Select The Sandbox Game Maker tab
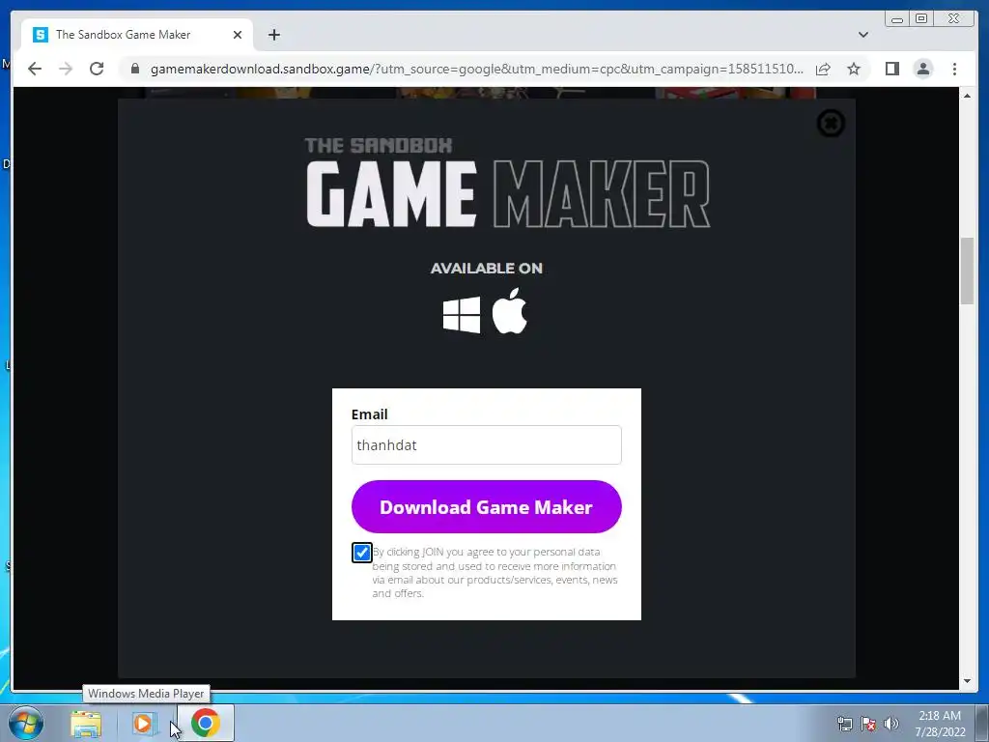The height and width of the screenshot is (742, 989). 137,35
